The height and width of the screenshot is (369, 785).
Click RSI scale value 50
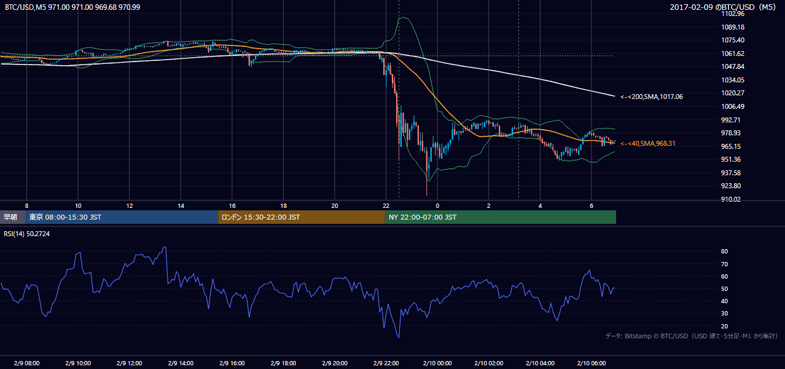click(x=724, y=288)
